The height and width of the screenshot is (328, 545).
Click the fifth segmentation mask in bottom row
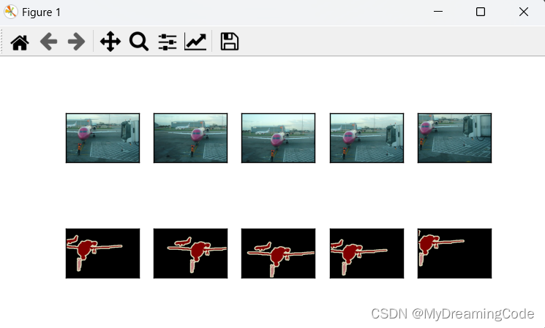(x=454, y=253)
